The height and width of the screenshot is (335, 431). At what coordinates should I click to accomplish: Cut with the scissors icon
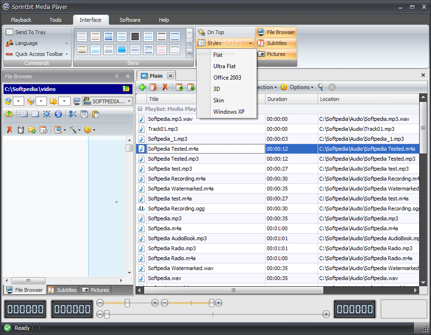pos(73,114)
